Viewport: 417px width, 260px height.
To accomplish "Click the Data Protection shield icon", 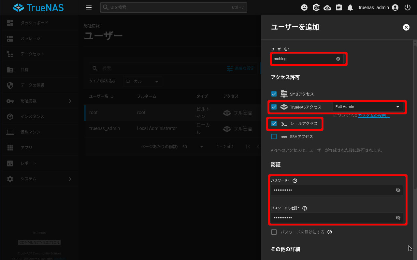I will point(10,85).
